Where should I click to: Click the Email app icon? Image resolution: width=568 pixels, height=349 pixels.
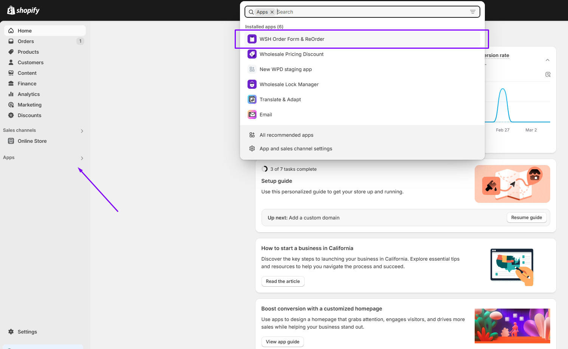[x=252, y=114]
